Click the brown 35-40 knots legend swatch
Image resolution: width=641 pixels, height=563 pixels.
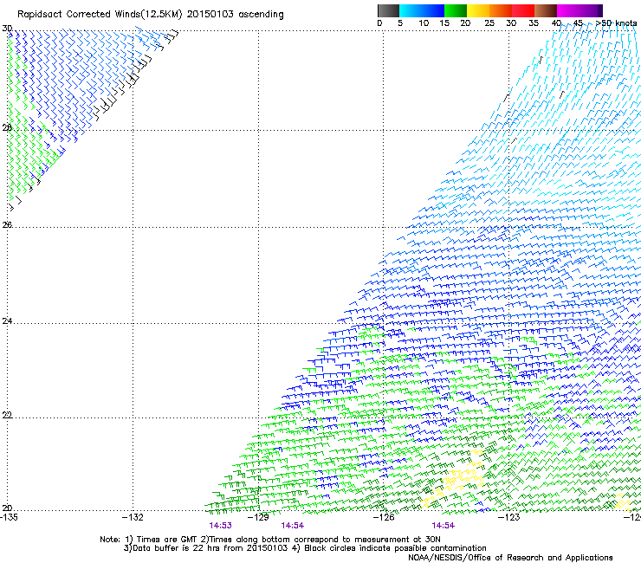point(546,10)
